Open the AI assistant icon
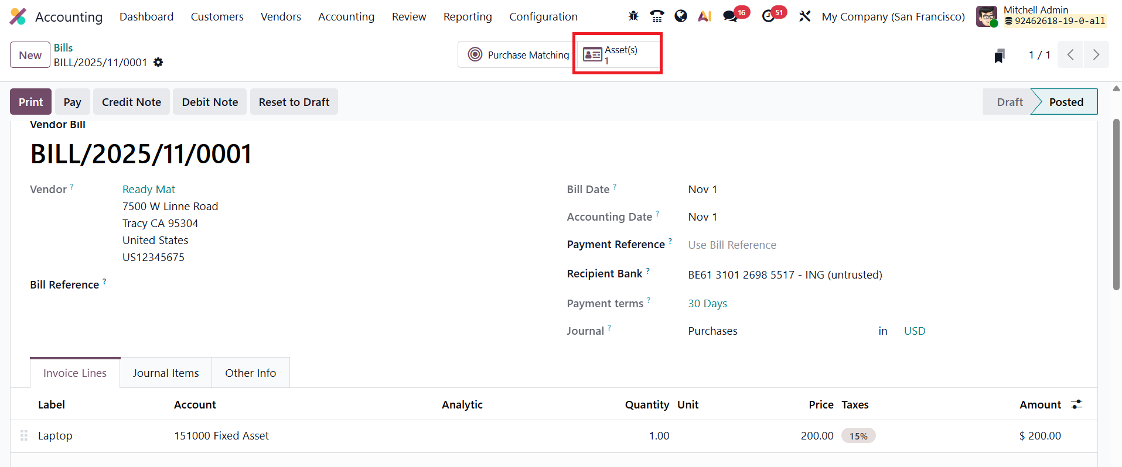The width and height of the screenshot is (1122, 467). tap(704, 16)
